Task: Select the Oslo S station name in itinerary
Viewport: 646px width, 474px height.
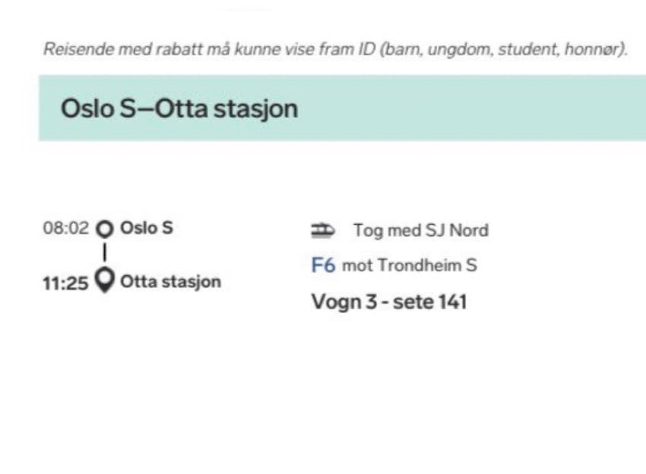Action: 147,228
